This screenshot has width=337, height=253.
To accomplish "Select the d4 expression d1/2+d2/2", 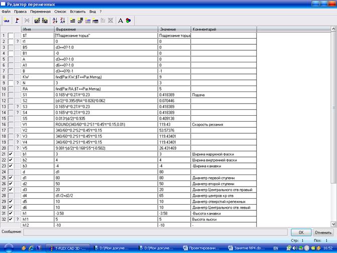I will pos(106,196).
